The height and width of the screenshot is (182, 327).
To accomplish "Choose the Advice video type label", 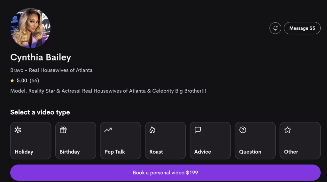I will click(x=203, y=152).
